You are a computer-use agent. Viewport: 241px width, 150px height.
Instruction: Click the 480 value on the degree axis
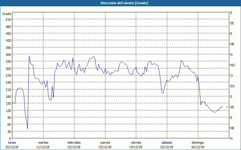pos(8,27)
